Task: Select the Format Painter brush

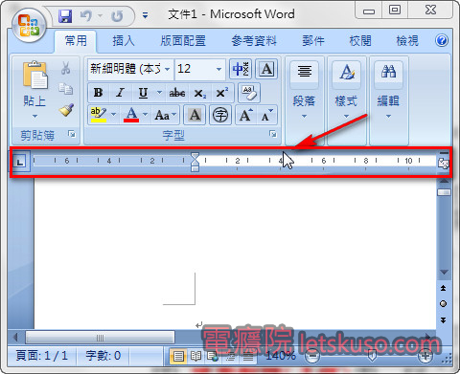Action: (x=66, y=110)
